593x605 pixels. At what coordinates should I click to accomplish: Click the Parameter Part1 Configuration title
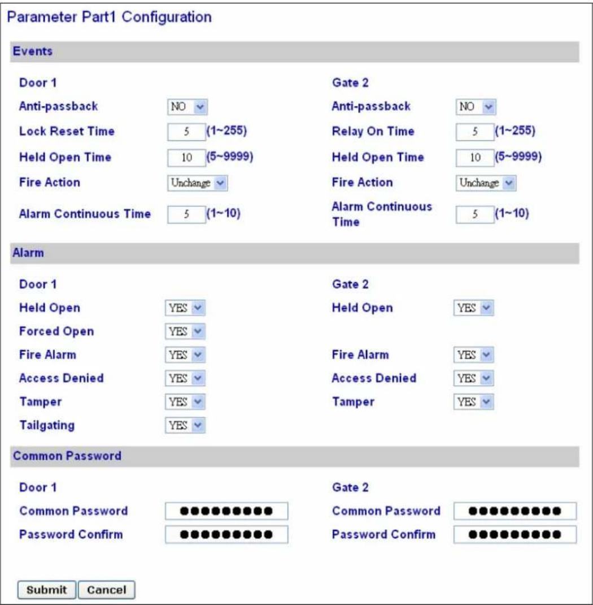pyautogui.click(x=110, y=18)
